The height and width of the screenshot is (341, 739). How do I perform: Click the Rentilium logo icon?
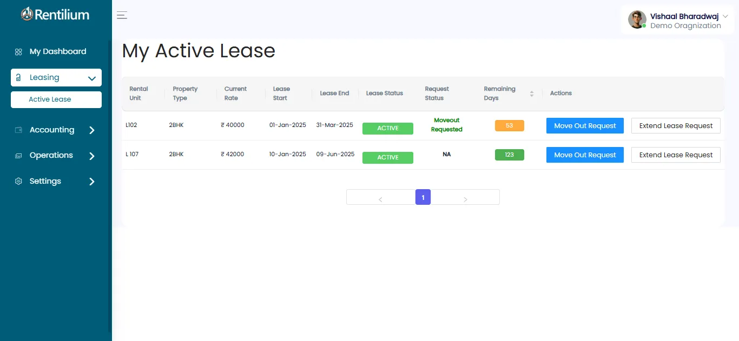[x=27, y=15]
